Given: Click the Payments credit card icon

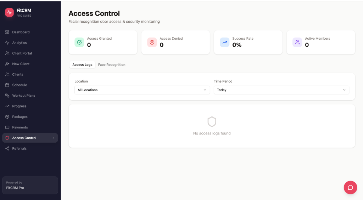Looking at the screenshot, I should coord(7,127).
